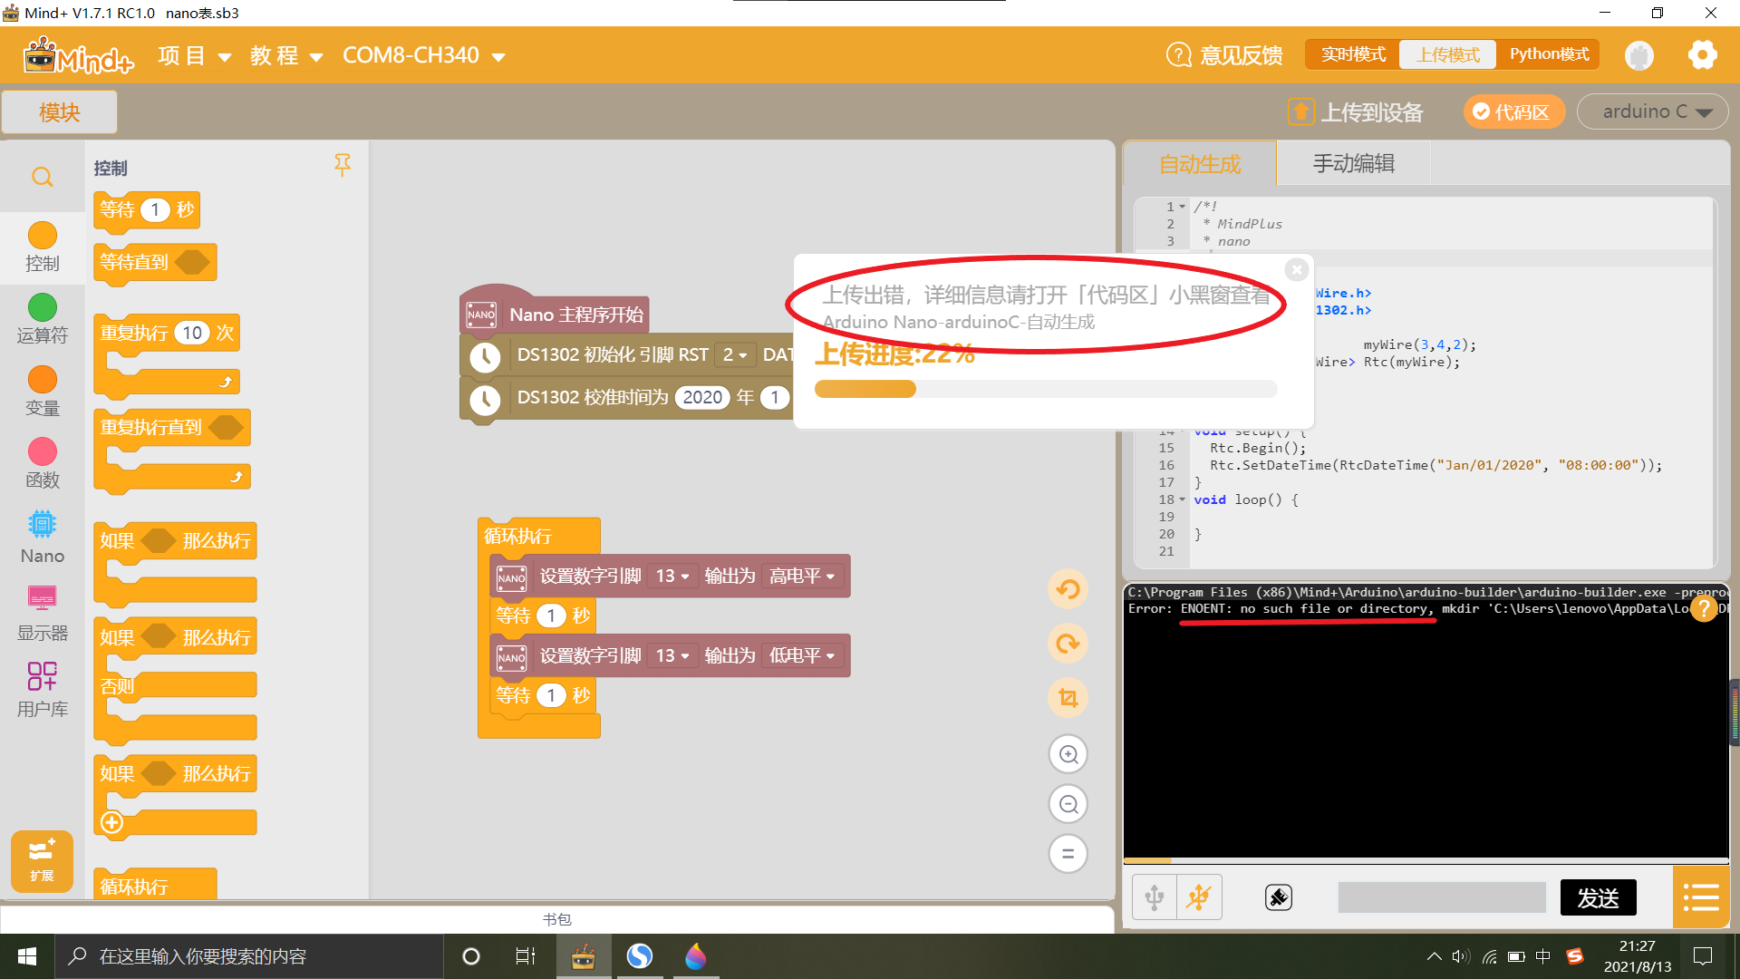
Task: Switch to the 自动生成 code tab
Action: coord(1200,164)
